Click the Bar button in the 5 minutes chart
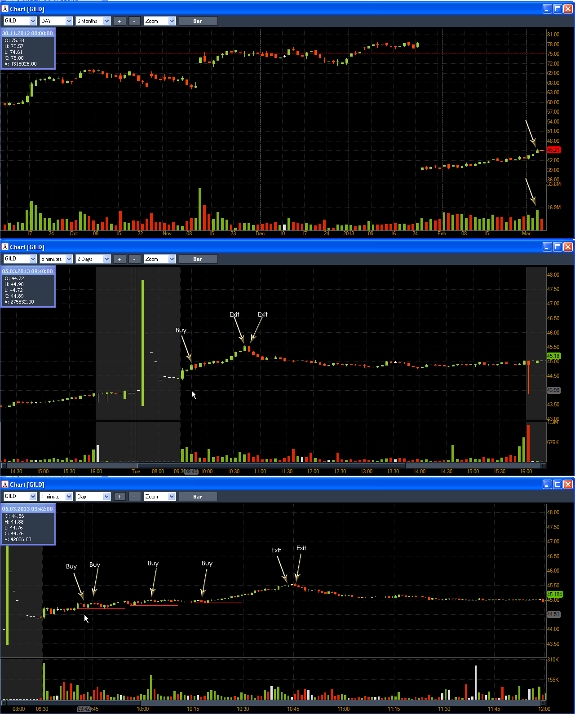Image resolution: width=575 pixels, height=714 pixels. click(x=198, y=259)
